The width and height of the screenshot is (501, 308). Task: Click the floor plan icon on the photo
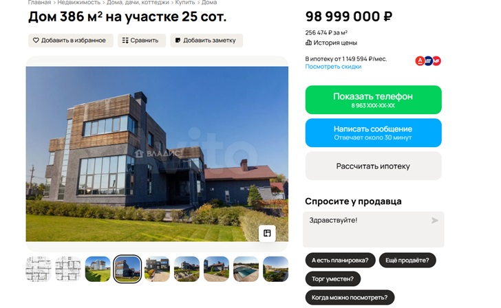pos(267,233)
